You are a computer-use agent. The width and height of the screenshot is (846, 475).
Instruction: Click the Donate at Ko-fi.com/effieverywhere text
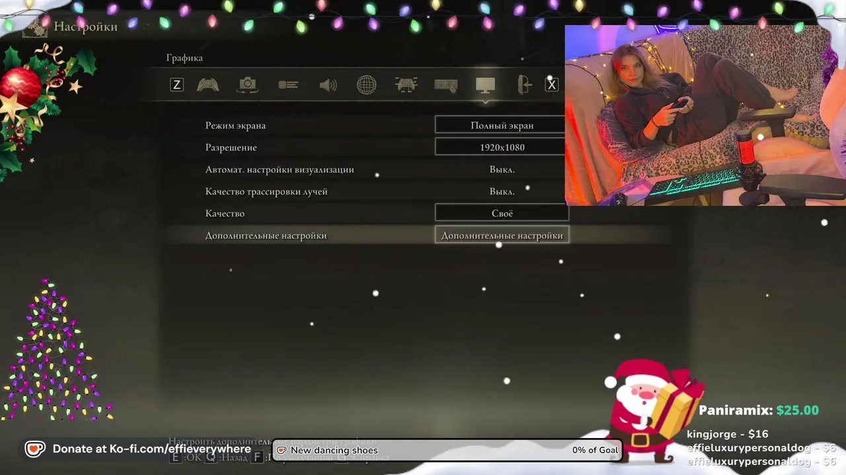pyautogui.click(x=151, y=449)
